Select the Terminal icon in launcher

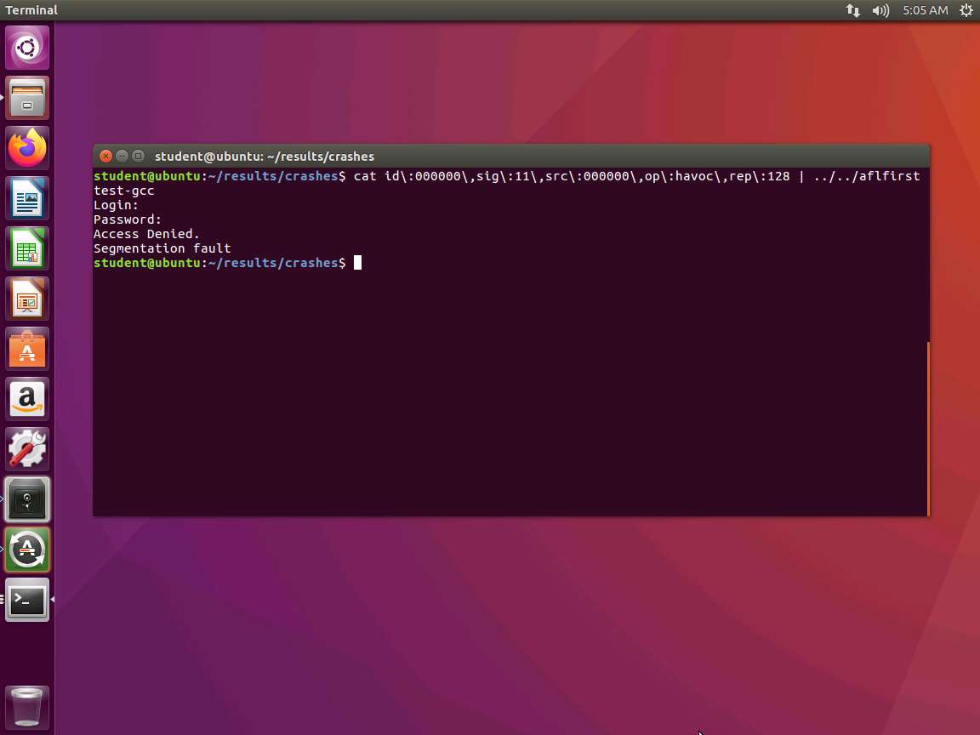click(27, 600)
